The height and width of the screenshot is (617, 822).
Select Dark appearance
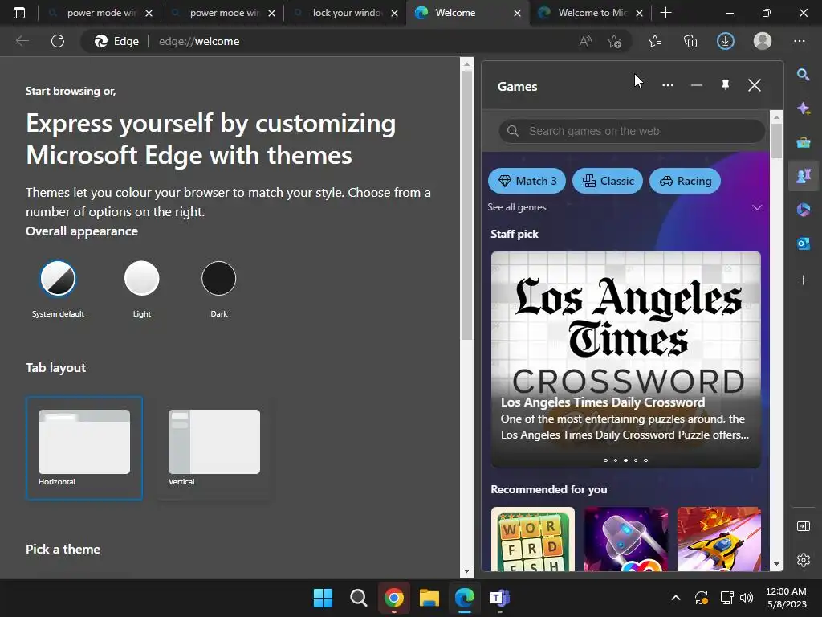click(218, 278)
